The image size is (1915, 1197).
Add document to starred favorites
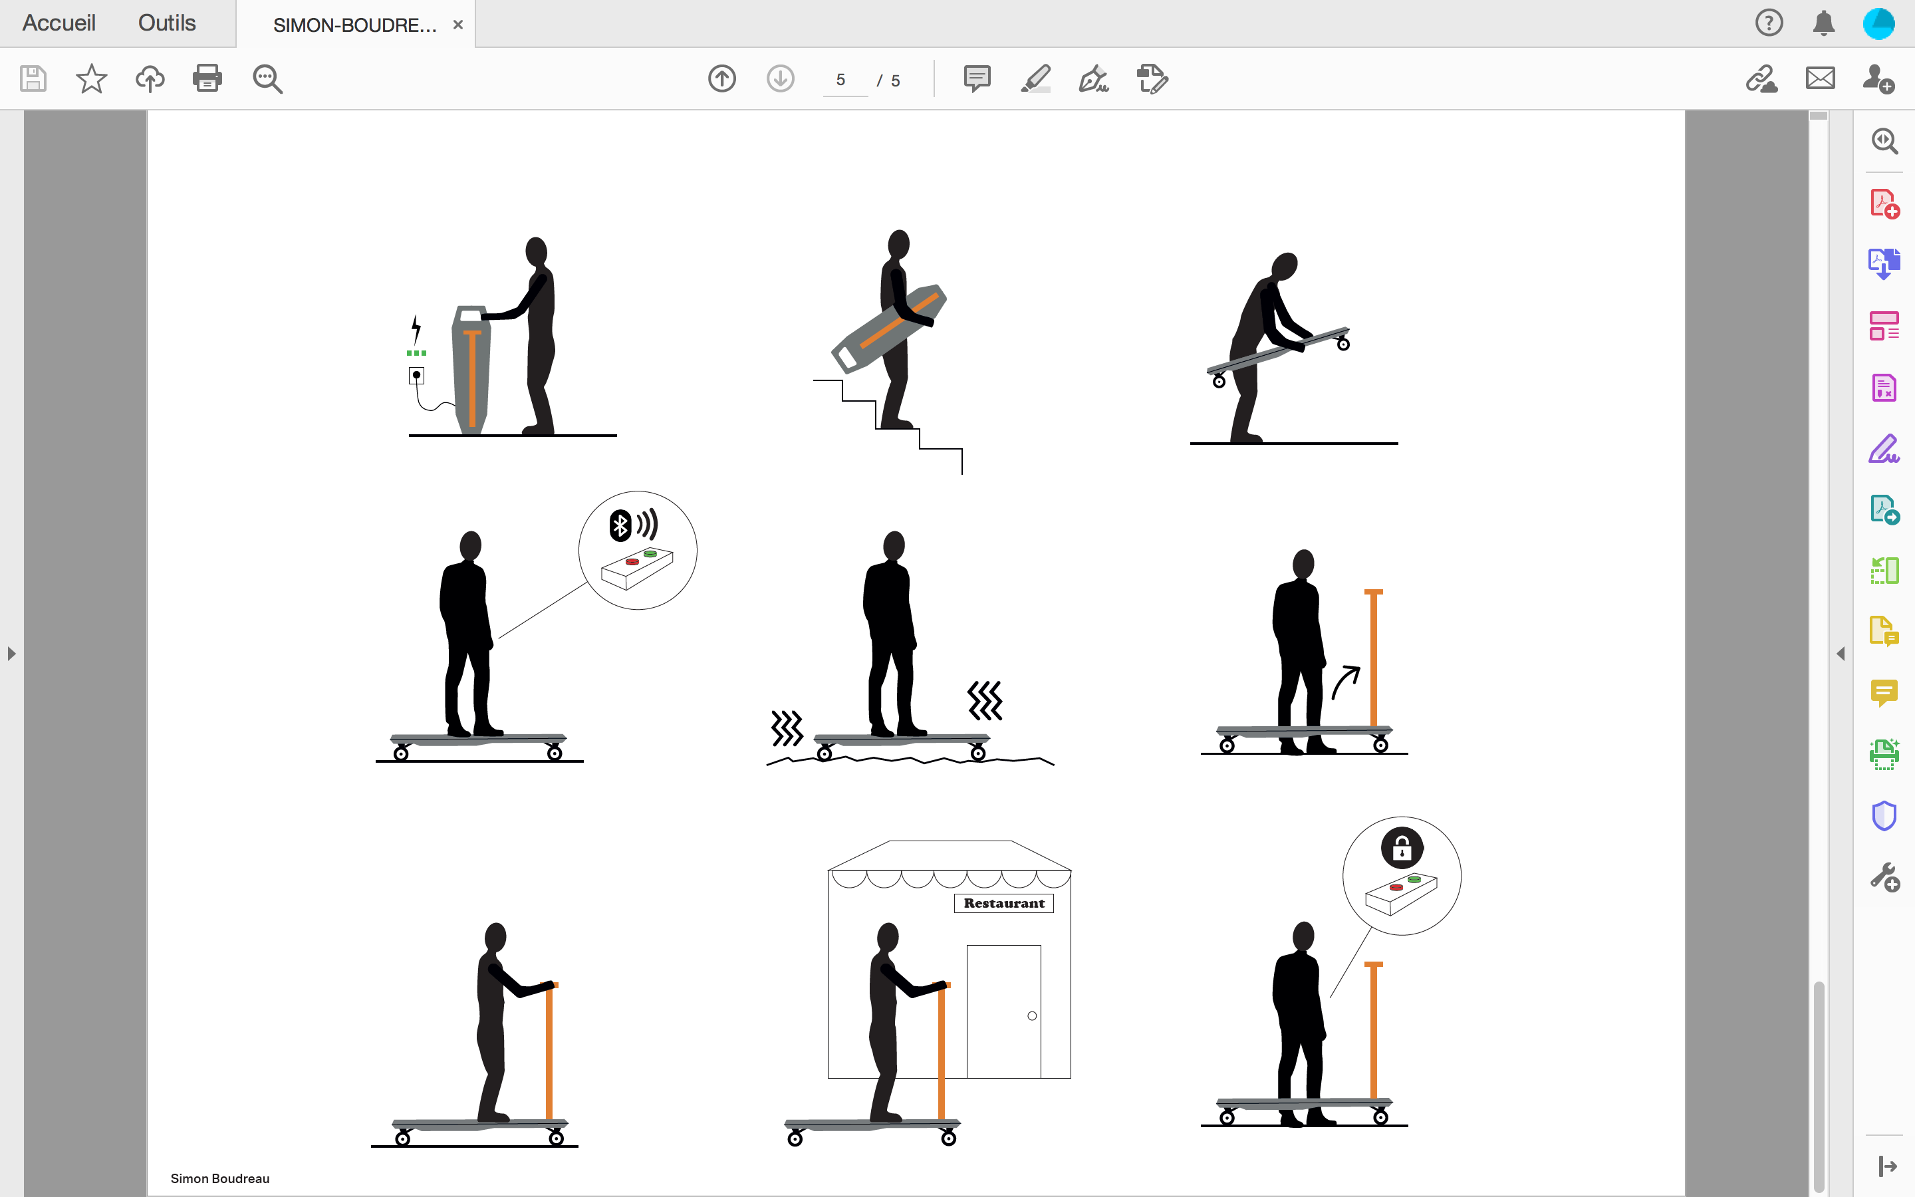[91, 78]
